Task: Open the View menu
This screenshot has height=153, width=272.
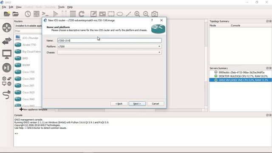Action: [x=19, y=7]
